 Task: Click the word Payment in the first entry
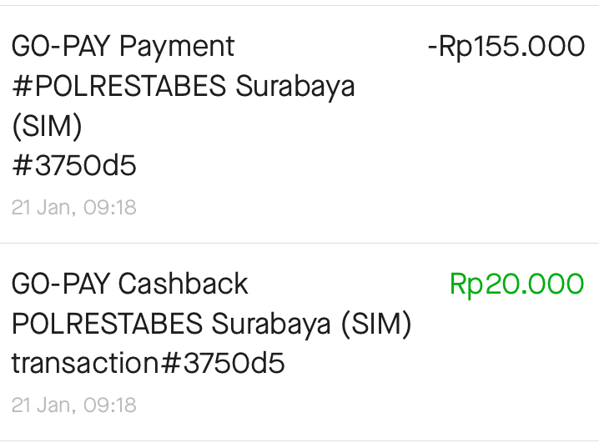tap(177, 47)
